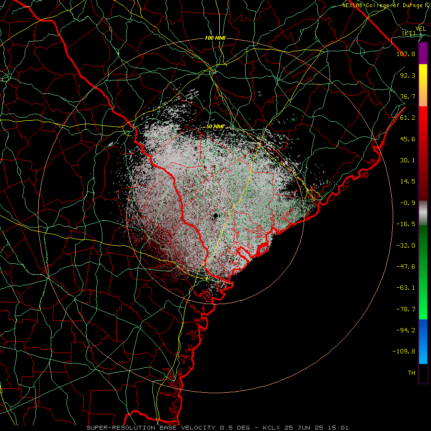Click the [KT] units label
The height and width of the screenshot is (431, 431).
pos(409,33)
